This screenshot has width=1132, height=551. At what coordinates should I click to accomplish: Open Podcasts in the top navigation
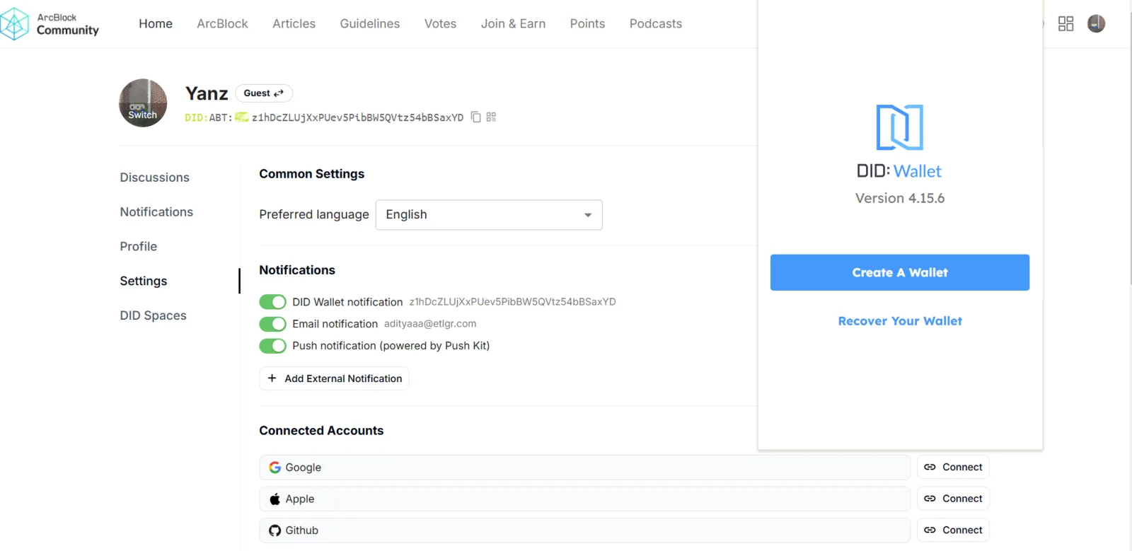(x=656, y=24)
